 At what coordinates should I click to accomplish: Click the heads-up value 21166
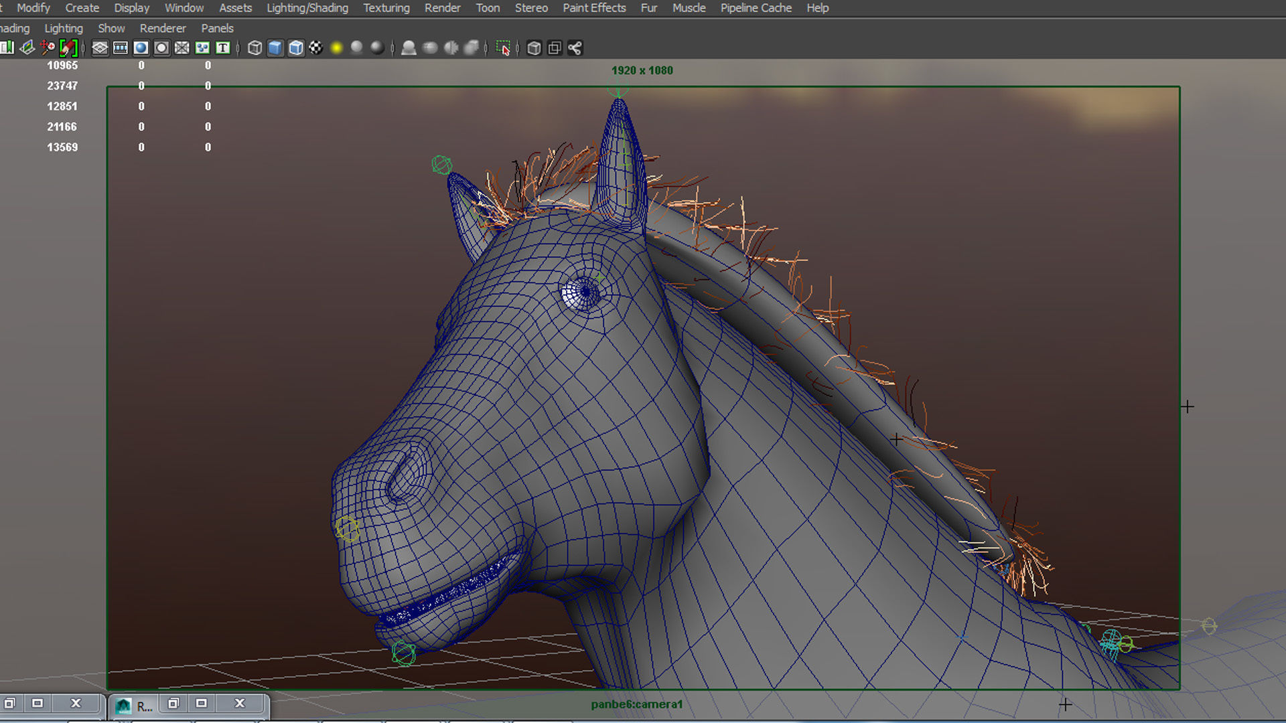click(62, 127)
